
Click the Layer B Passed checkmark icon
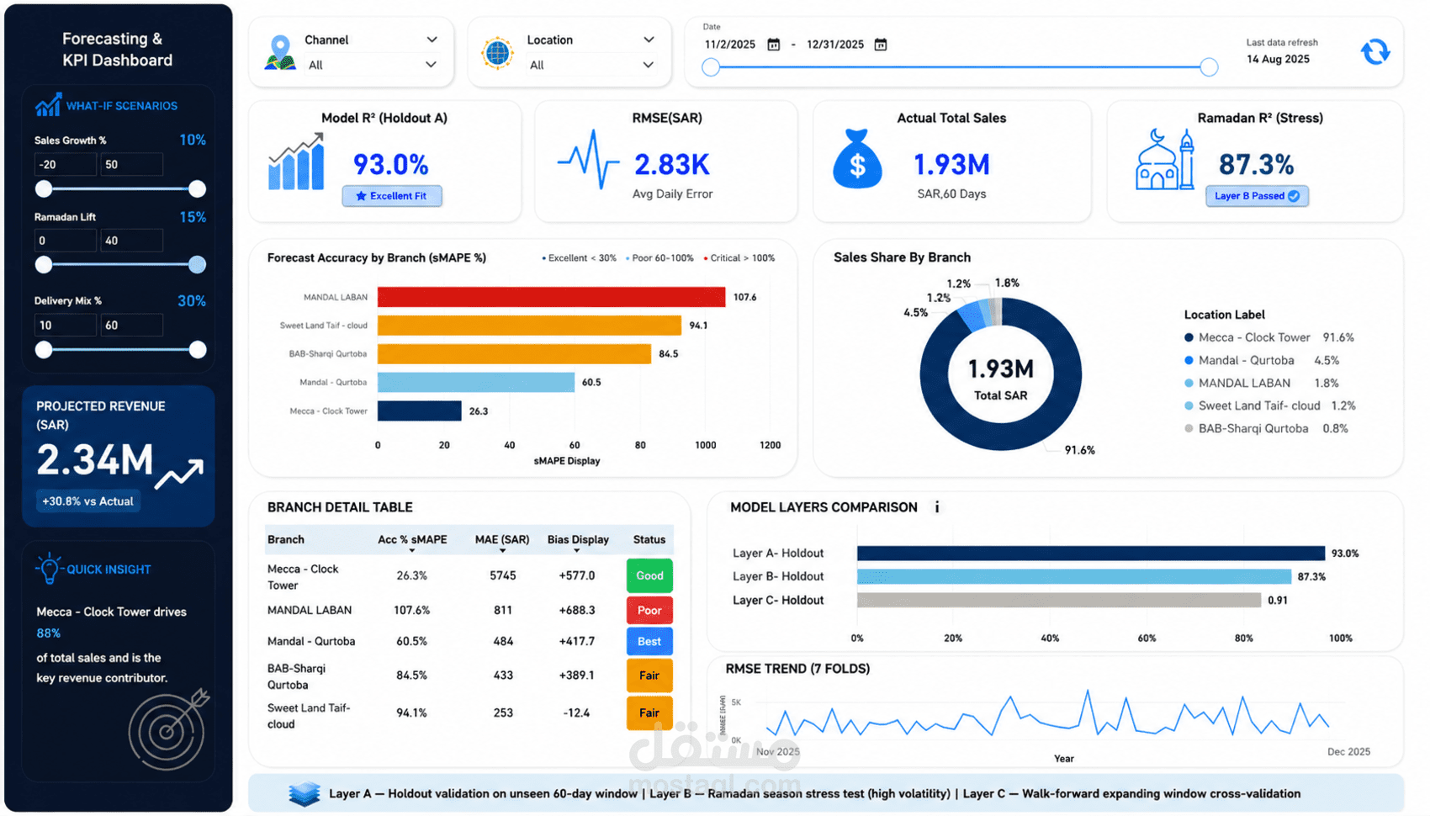[x=1294, y=196]
